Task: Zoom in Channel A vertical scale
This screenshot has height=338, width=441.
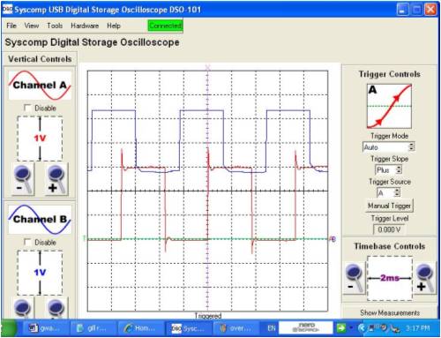Action: [x=56, y=179]
